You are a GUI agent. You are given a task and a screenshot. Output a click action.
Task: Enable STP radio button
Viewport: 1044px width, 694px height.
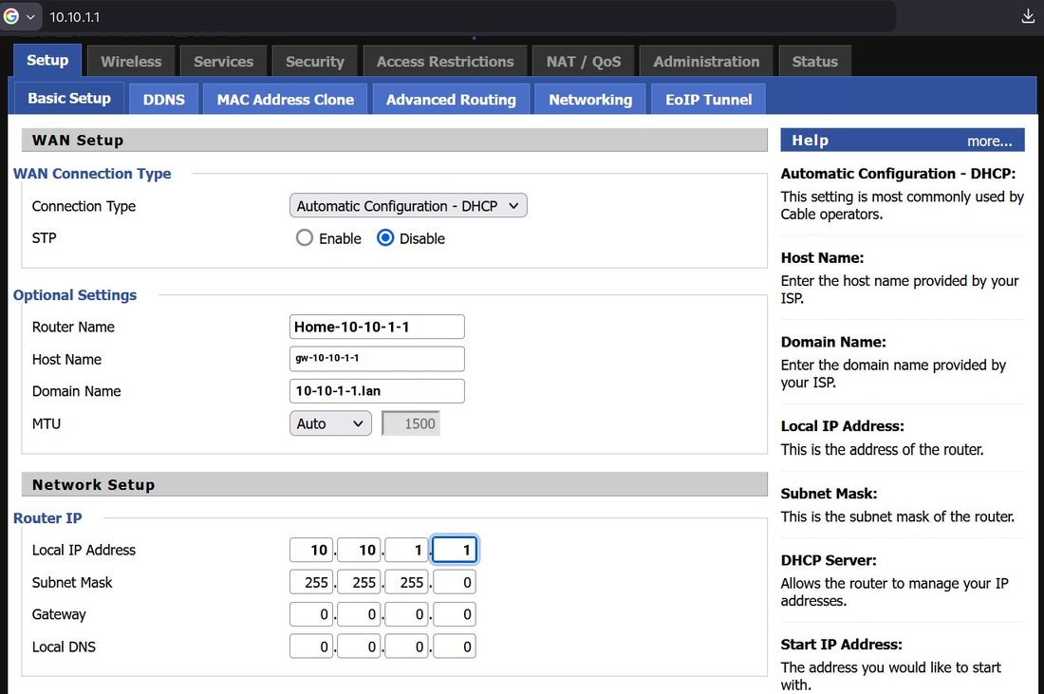point(305,237)
